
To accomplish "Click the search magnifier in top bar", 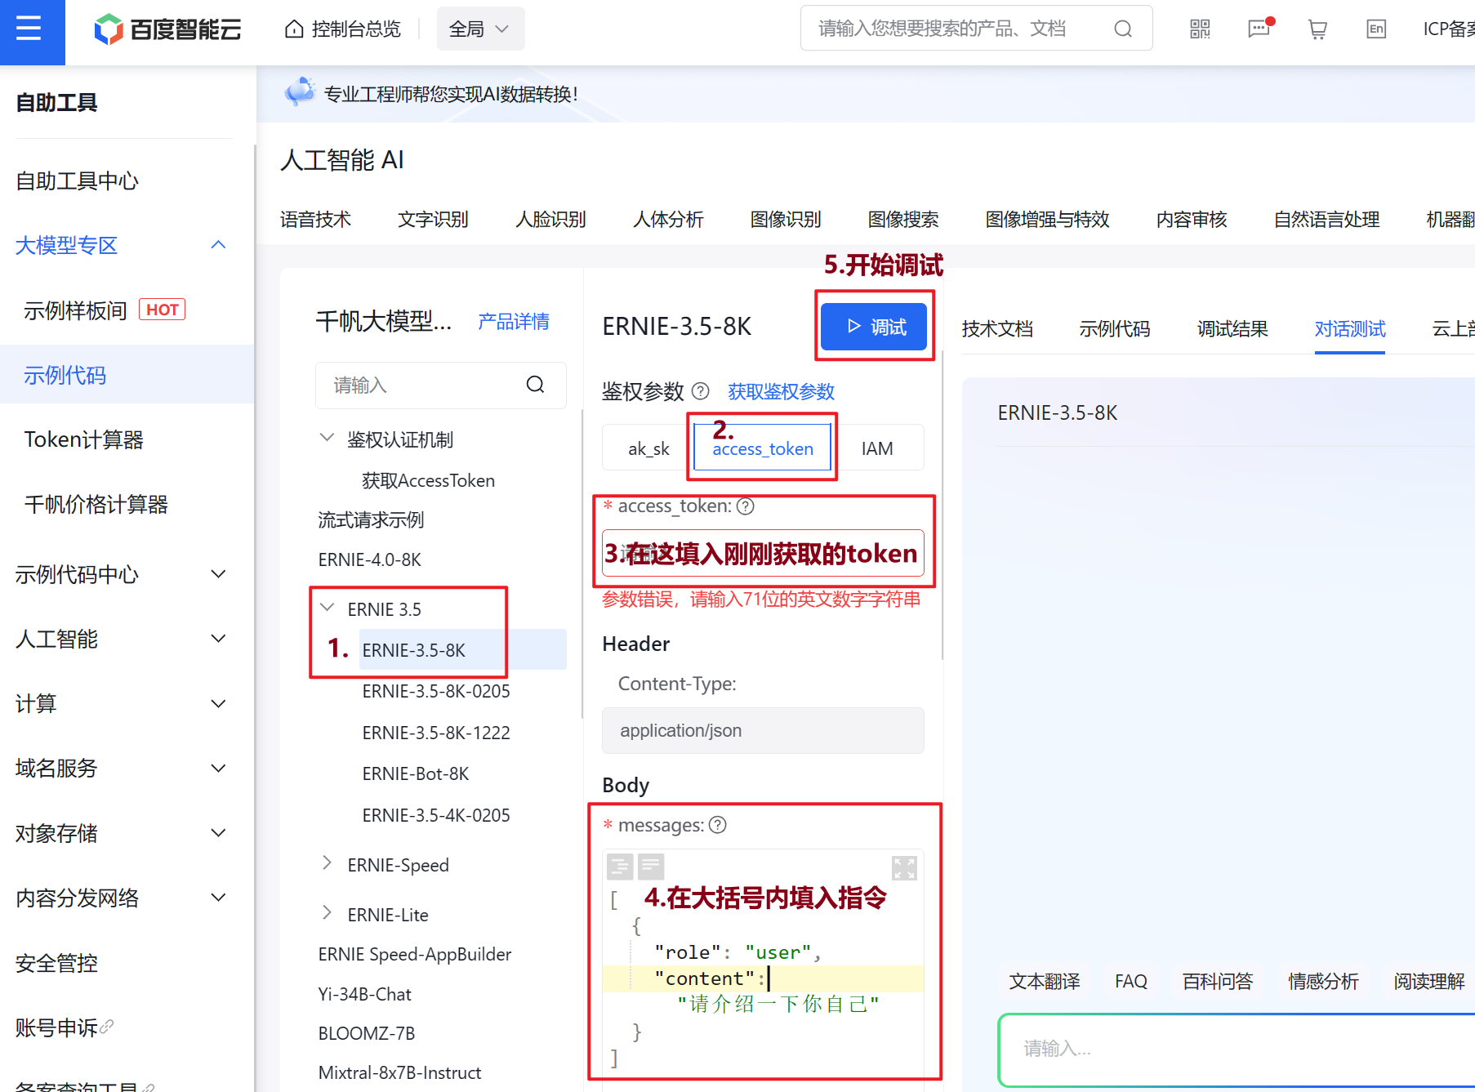I will [x=1123, y=29].
